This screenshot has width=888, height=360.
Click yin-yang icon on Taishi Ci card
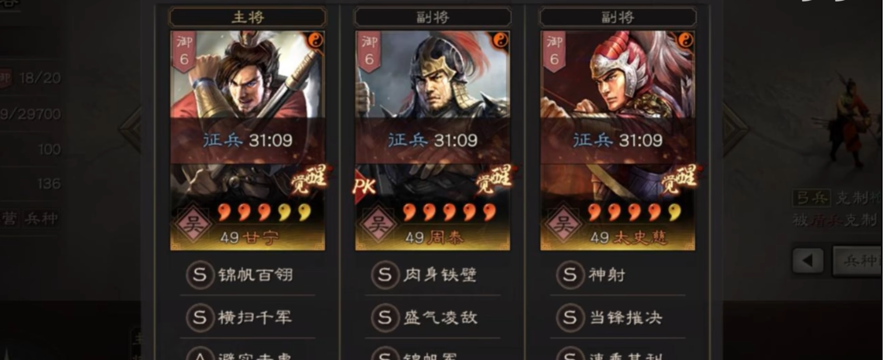coord(686,40)
